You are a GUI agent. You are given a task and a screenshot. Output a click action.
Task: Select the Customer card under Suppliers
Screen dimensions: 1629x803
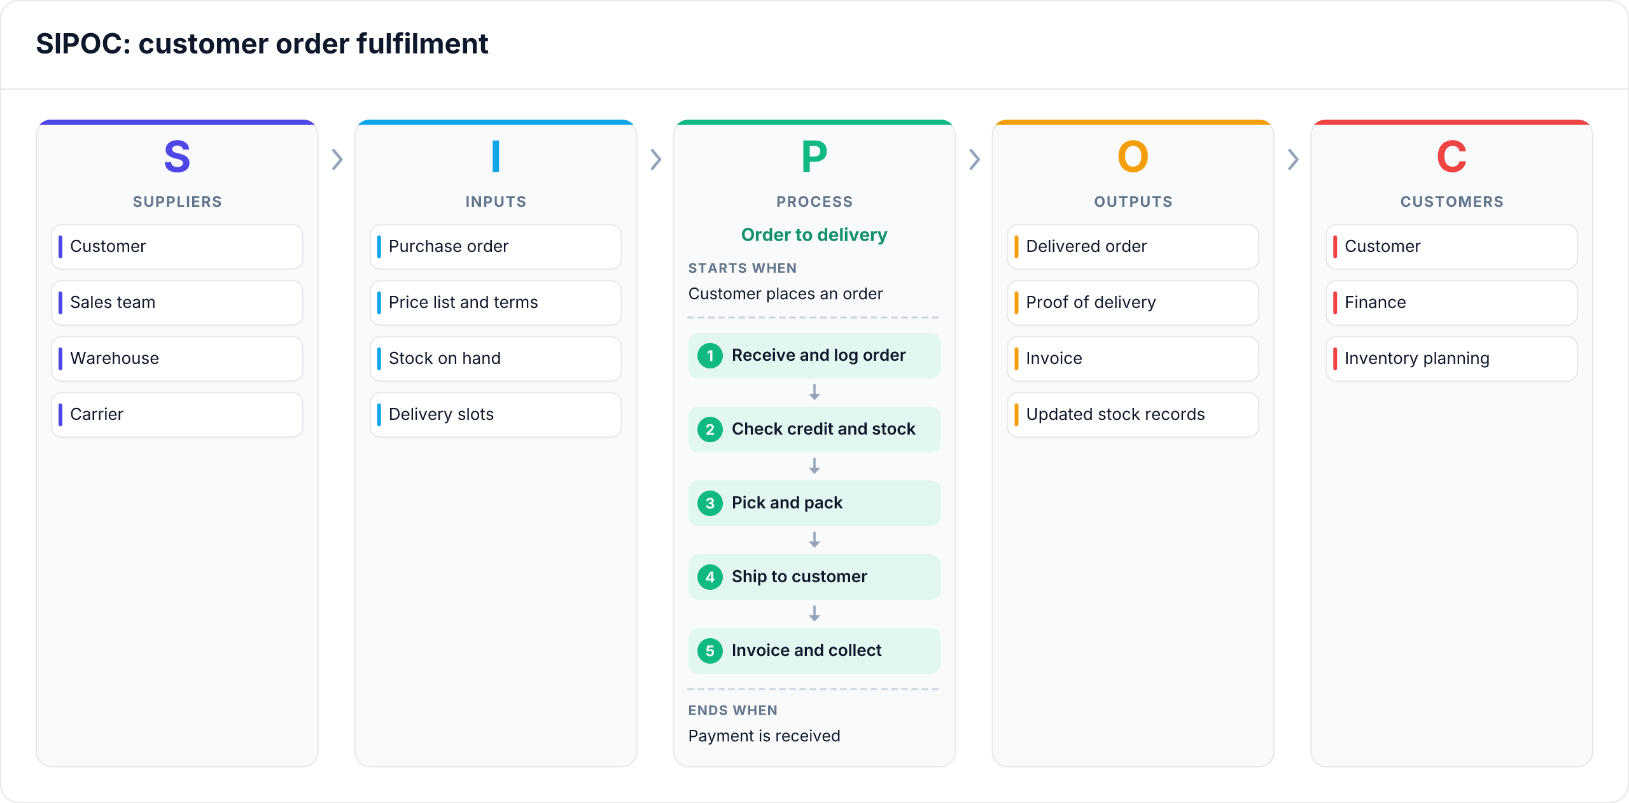pos(177,246)
